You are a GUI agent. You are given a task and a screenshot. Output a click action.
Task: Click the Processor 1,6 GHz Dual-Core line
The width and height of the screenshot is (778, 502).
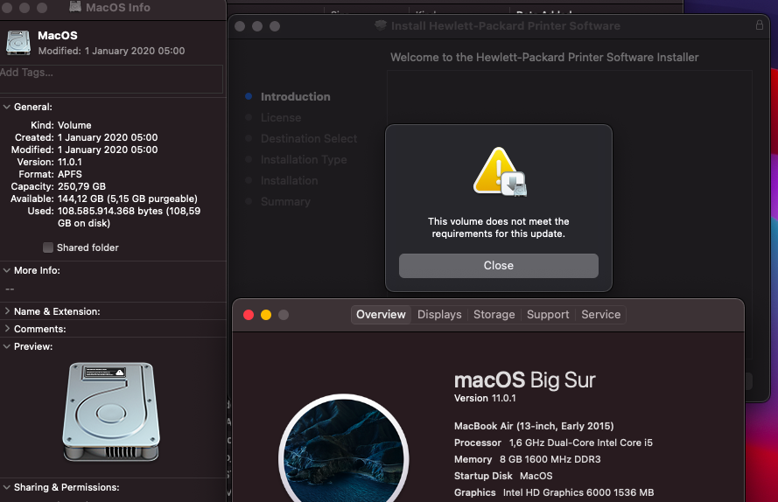[x=553, y=443]
